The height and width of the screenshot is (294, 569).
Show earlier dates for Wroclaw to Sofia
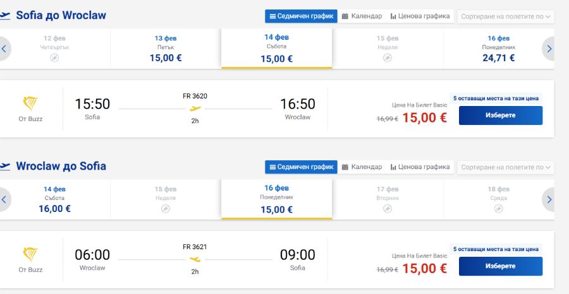(x=4, y=199)
